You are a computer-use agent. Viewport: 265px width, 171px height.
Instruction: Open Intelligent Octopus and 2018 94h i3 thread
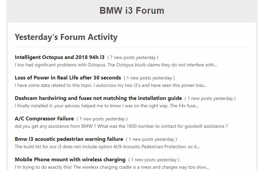(x=59, y=57)
